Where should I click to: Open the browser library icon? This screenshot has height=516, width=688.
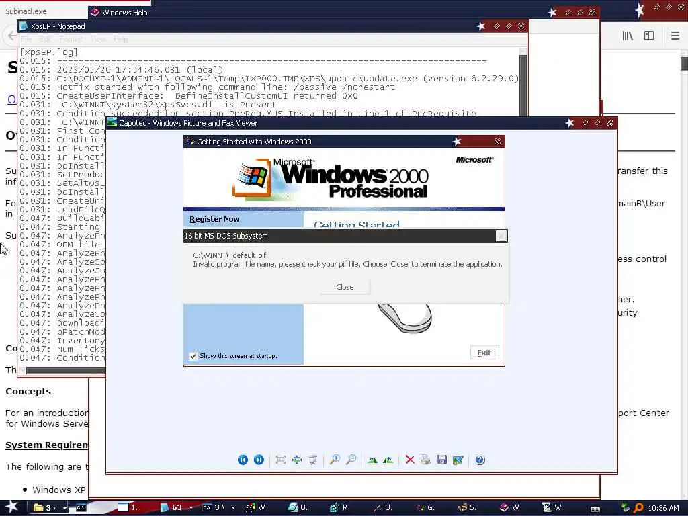pyautogui.click(x=628, y=36)
